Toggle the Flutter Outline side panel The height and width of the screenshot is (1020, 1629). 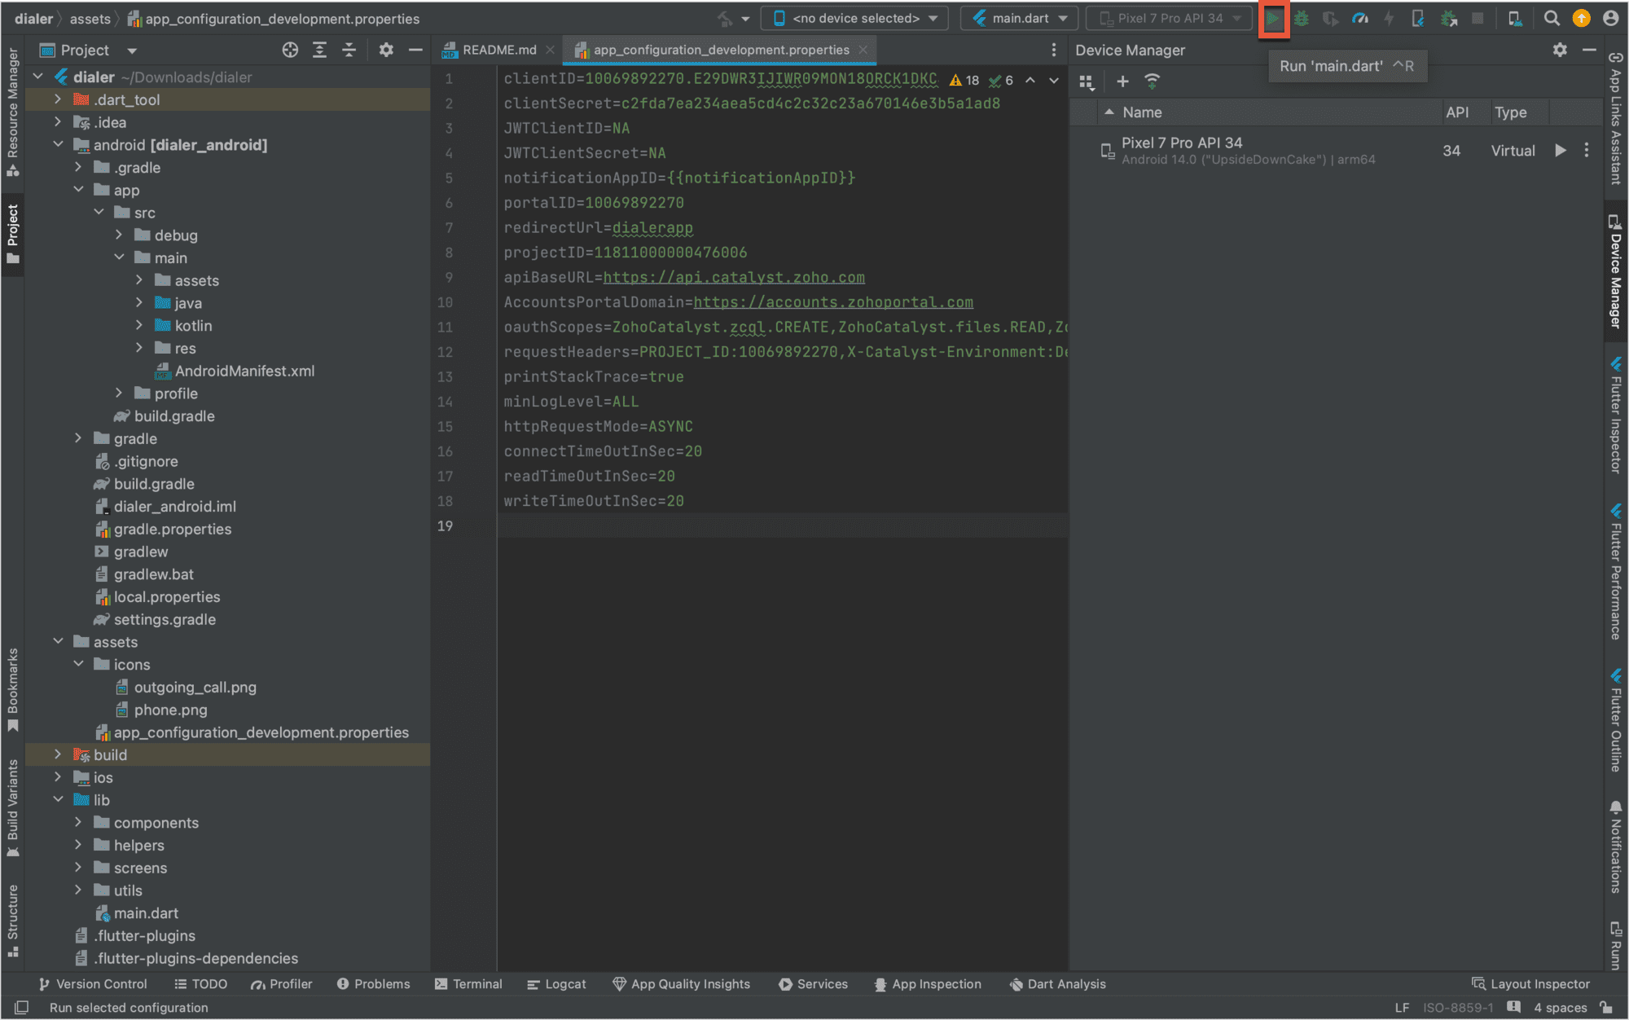1616,720
